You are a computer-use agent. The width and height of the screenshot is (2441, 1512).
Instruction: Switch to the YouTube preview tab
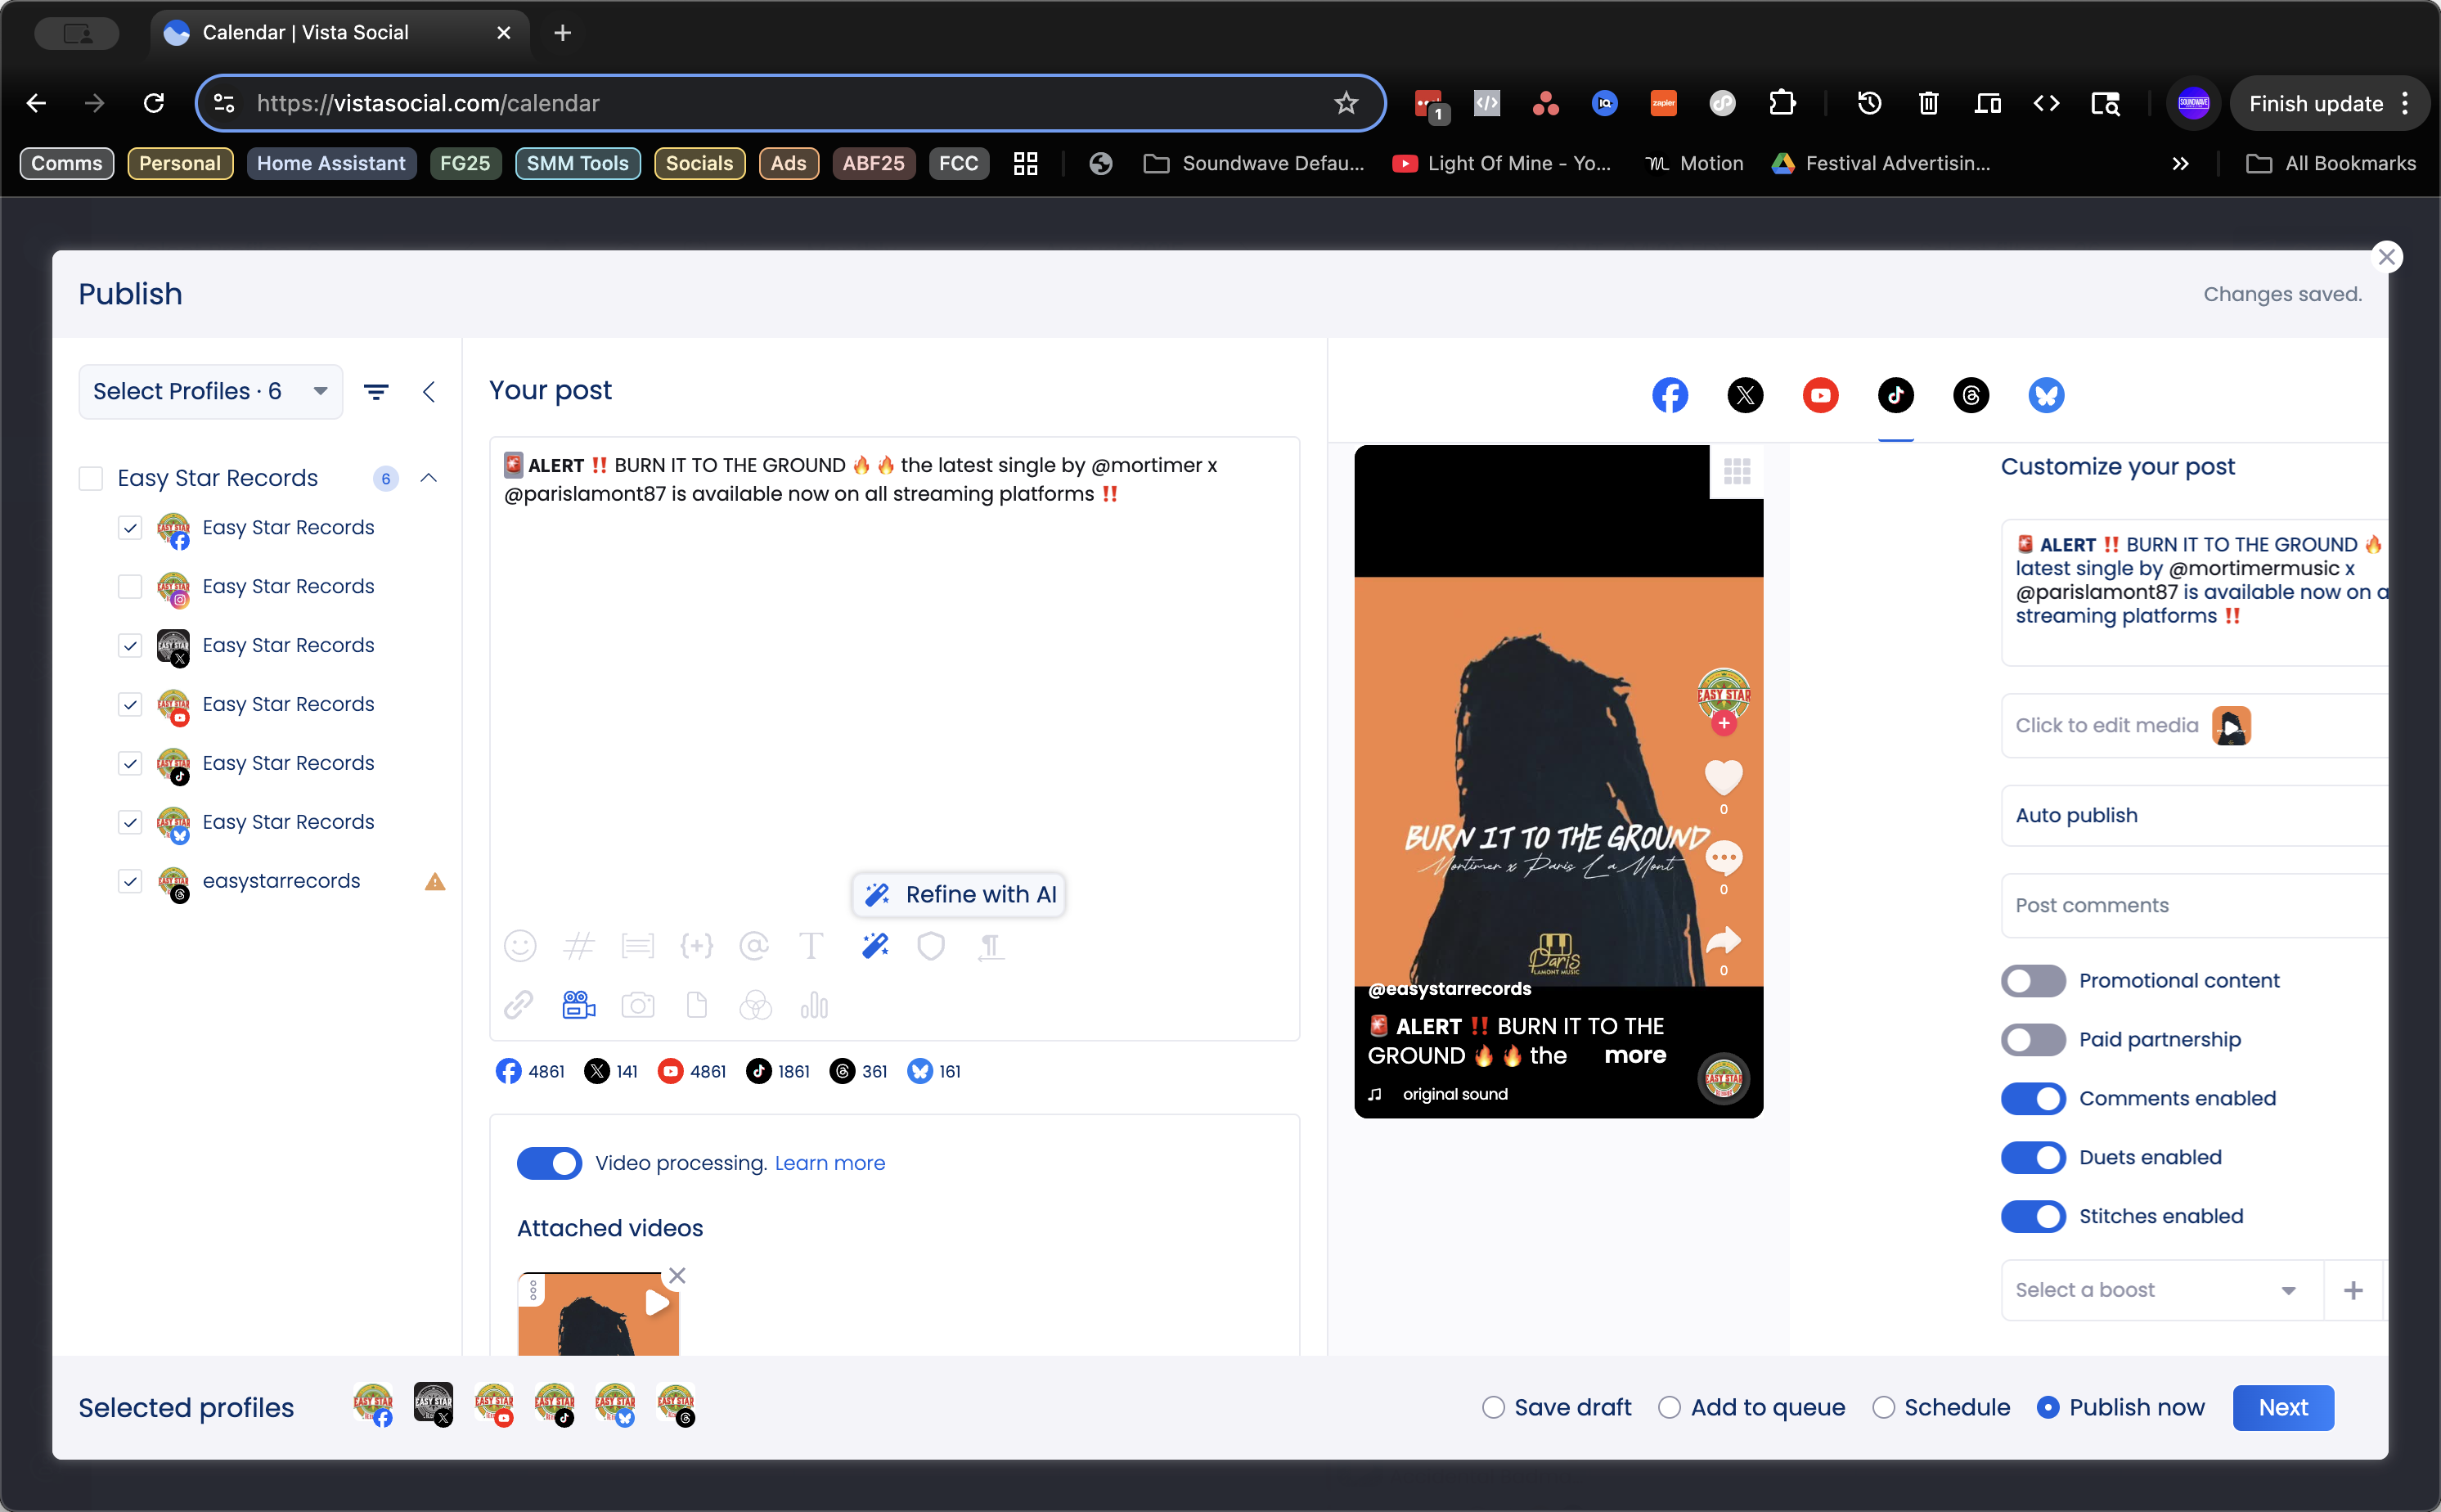point(1820,395)
